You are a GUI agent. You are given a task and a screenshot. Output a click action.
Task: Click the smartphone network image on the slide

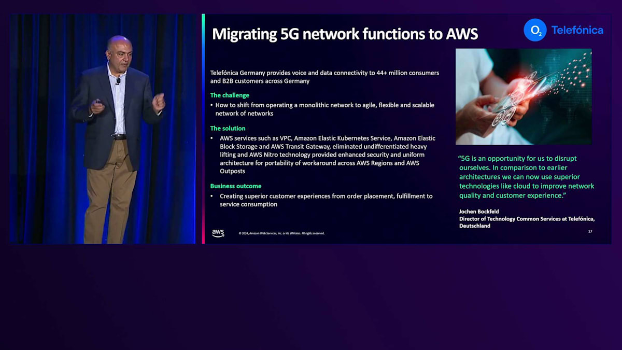pyautogui.click(x=524, y=96)
